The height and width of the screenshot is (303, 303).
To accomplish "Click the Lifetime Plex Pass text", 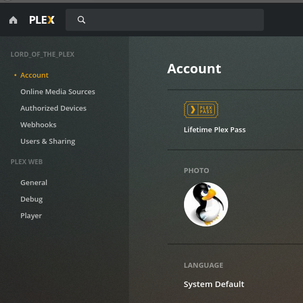I will click(x=215, y=129).
